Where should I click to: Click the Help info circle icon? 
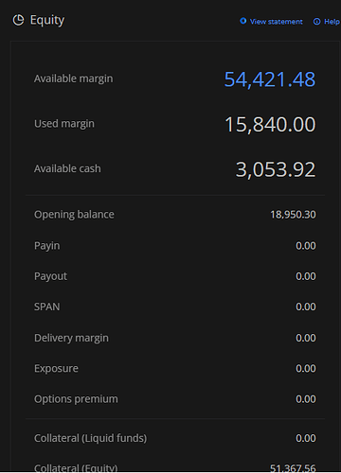316,22
